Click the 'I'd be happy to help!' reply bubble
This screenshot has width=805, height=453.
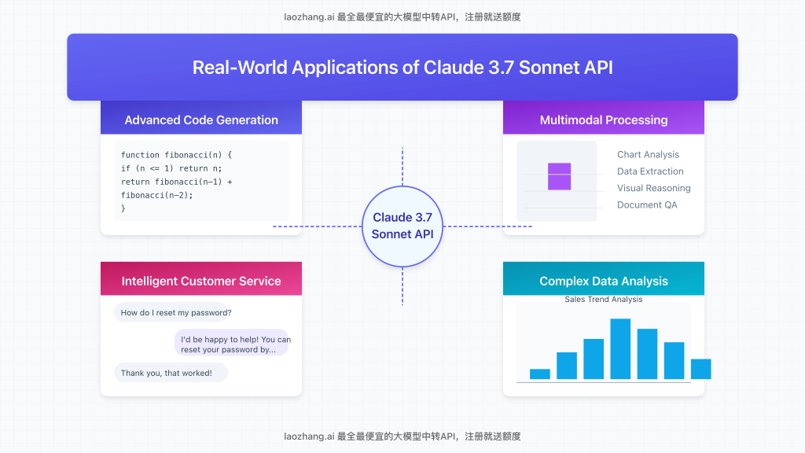pyautogui.click(x=232, y=343)
